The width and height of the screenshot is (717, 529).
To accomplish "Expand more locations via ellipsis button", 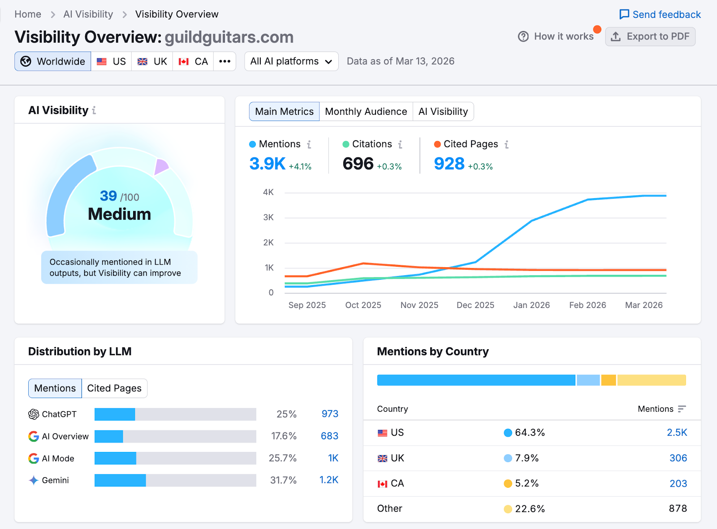I will (x=225, y=61).
